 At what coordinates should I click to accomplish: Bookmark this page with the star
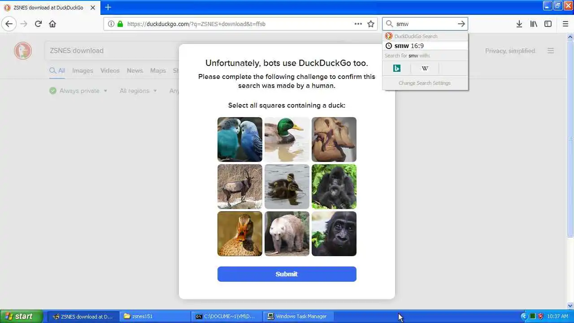point(371,24)
